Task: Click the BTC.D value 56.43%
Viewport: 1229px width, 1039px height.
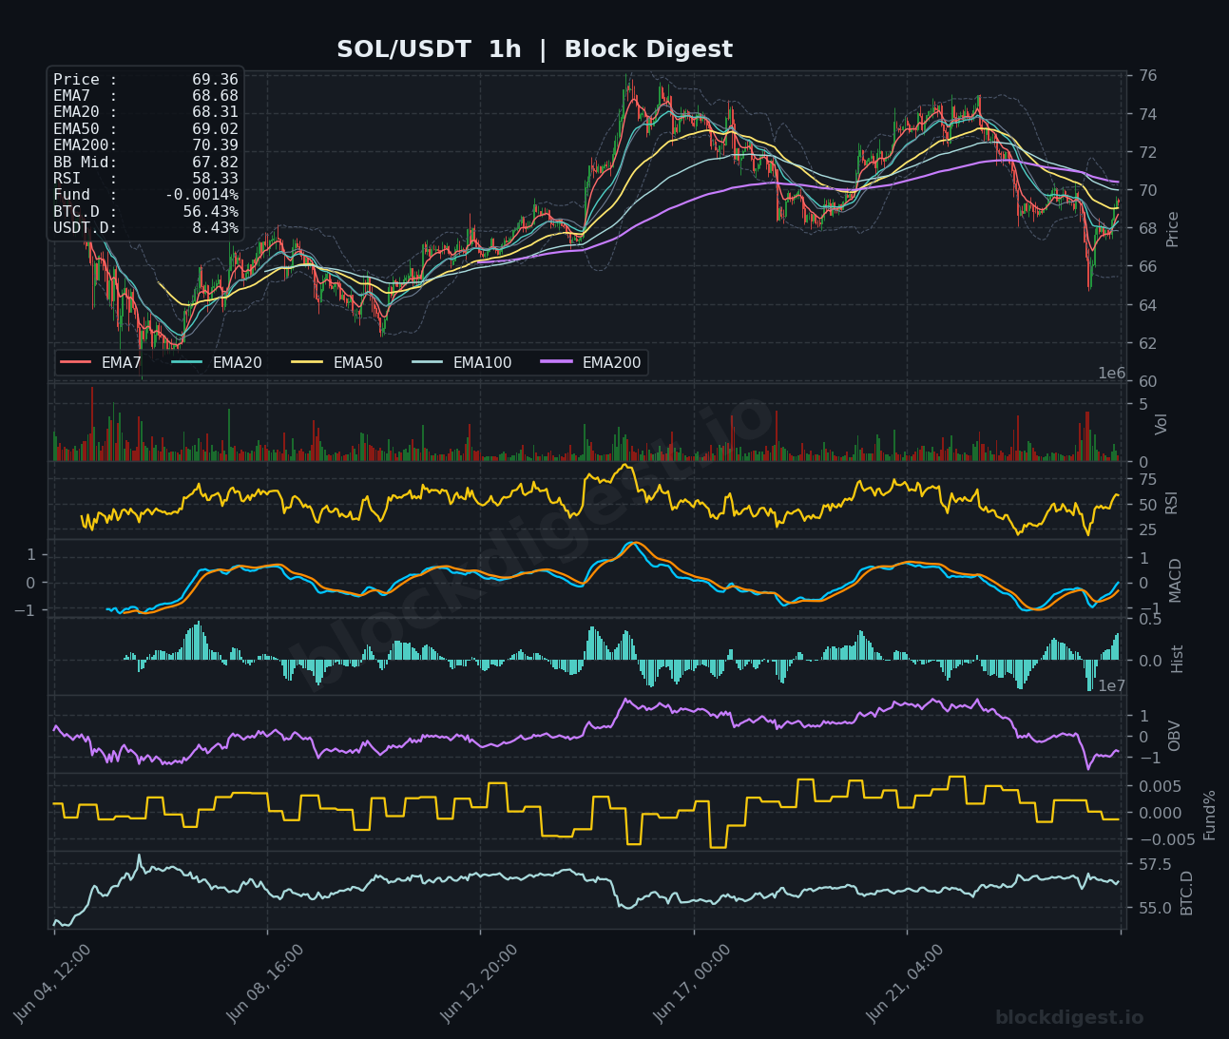Action: [211, 211]
